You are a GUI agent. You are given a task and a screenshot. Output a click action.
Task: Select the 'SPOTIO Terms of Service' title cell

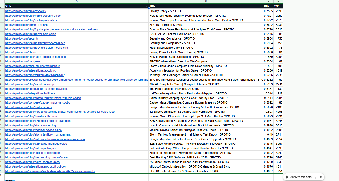tap(206, 25)
